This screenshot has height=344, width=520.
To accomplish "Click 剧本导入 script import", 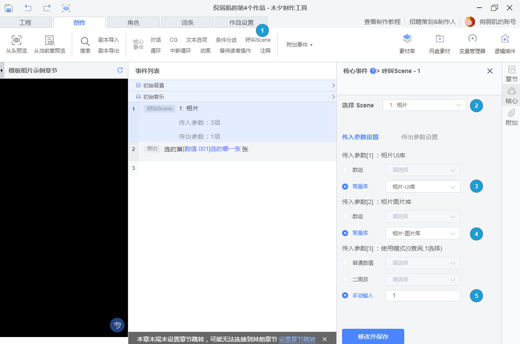I will click(108, 40).
